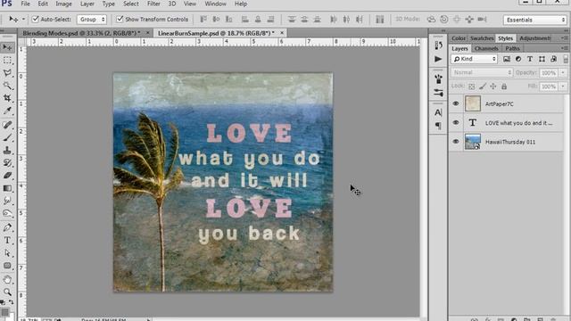The image size is (571, 321).
Task: Switch to the Paths tab
Action: click(512, 48)
